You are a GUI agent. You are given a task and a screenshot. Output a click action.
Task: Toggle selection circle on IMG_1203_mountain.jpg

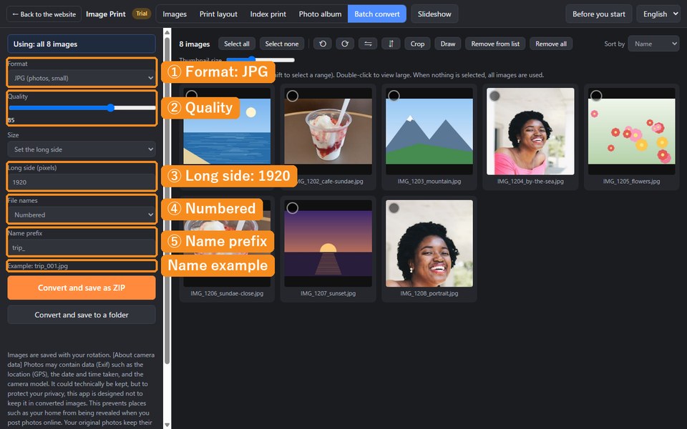click(394, 96)
